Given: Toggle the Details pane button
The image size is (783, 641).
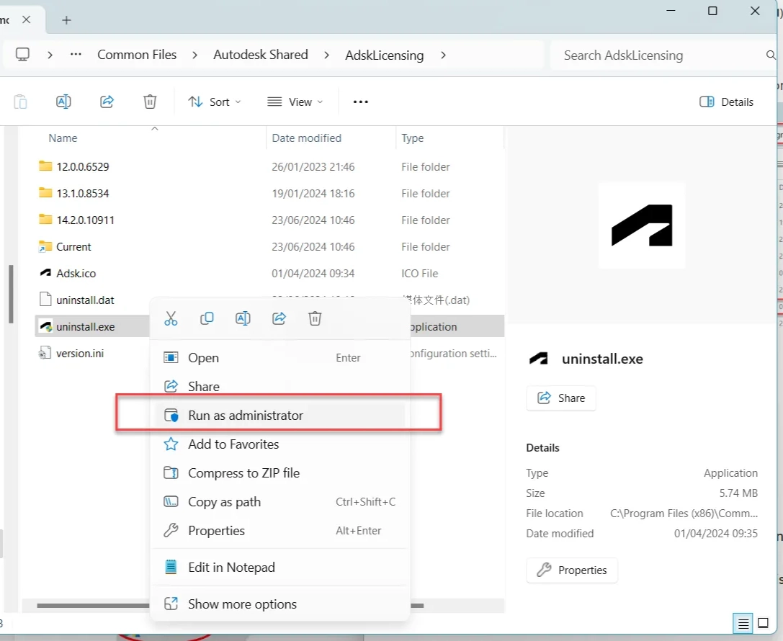Looking at the screenshot, I should click(727, 102).
